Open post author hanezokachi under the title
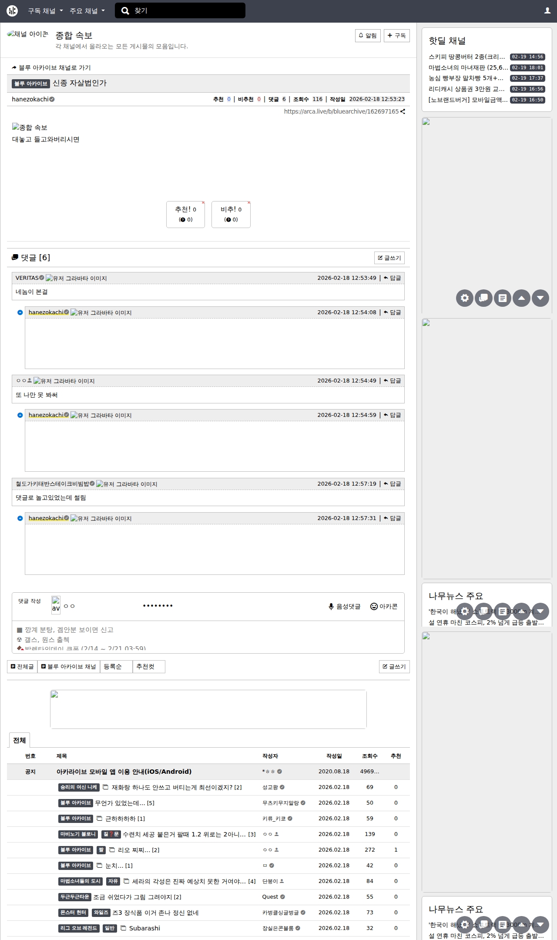Viewport: 557px width, 940px height. 30,99
